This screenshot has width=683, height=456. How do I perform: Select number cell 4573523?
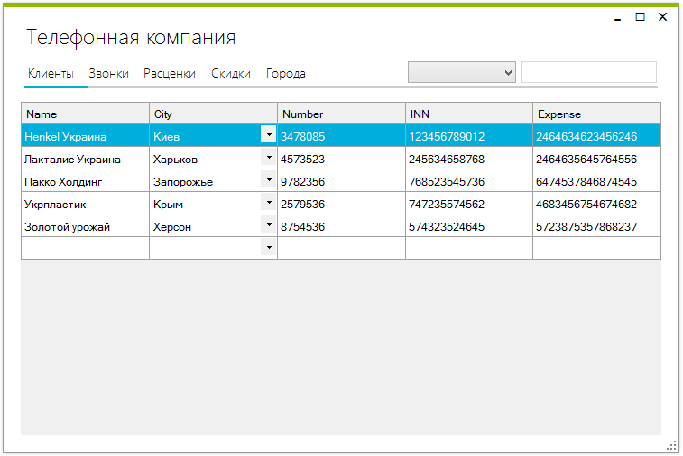point(341,159)
